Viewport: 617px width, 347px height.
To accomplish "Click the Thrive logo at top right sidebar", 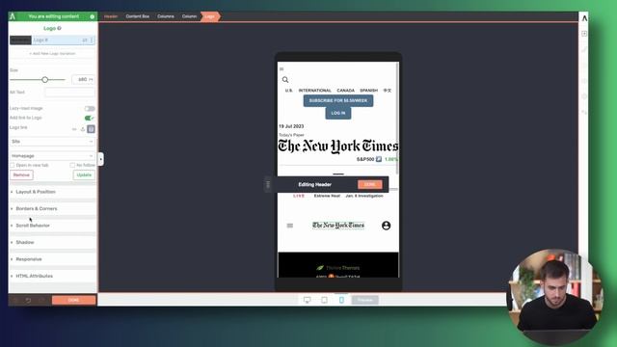I will coord(584,17).
